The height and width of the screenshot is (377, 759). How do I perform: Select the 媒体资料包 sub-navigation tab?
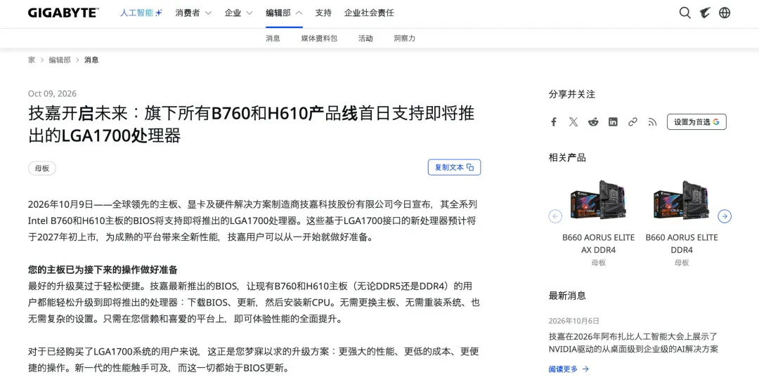(319, 38)
